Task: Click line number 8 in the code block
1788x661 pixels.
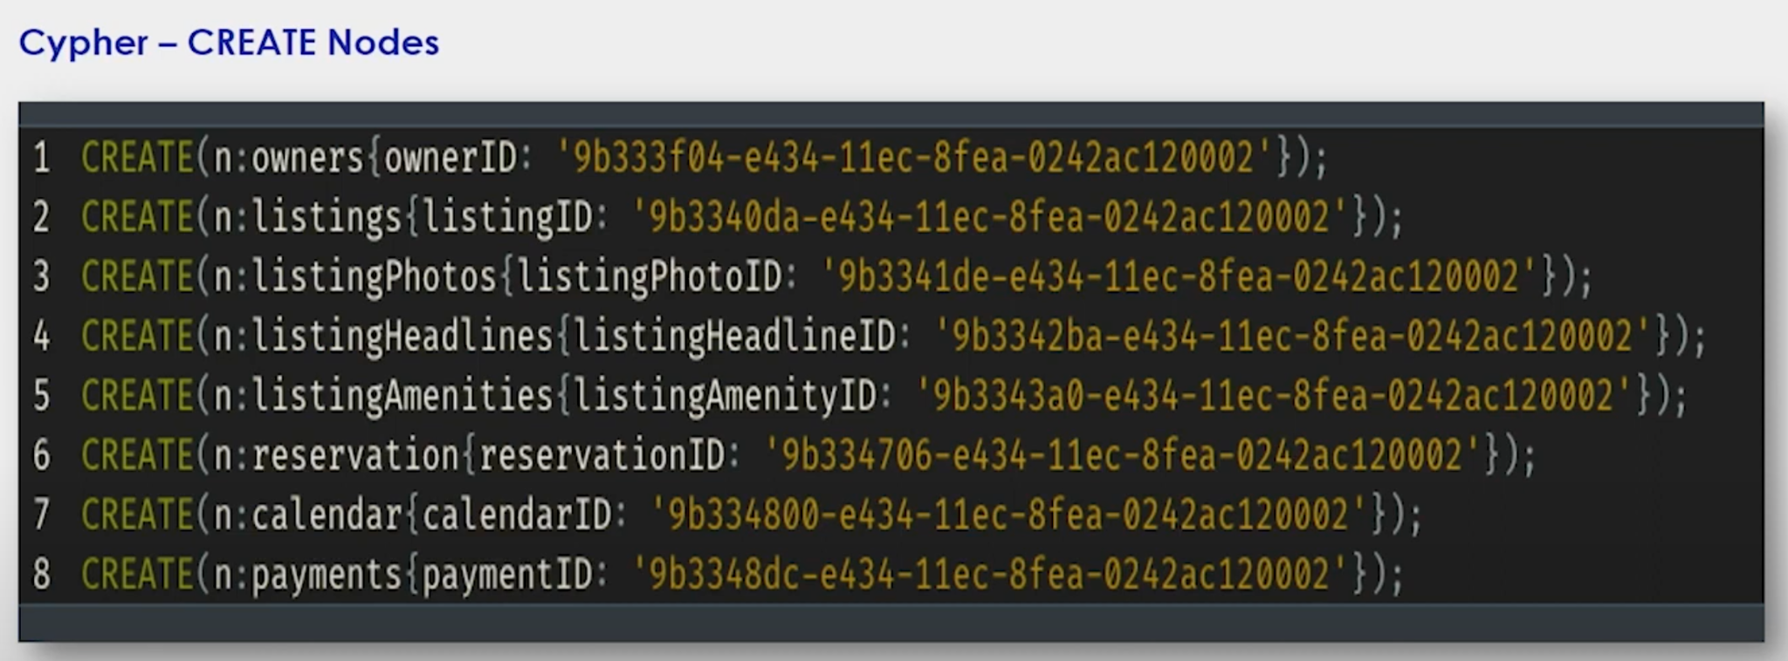Action: (41, 575)
